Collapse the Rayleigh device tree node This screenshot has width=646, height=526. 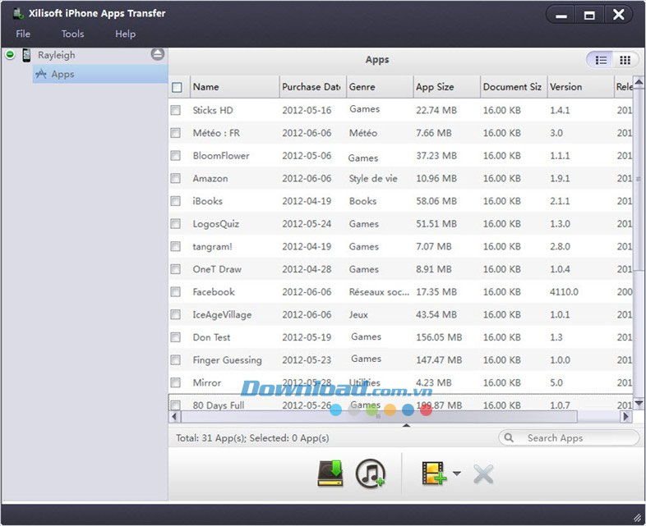coord(11,54)
